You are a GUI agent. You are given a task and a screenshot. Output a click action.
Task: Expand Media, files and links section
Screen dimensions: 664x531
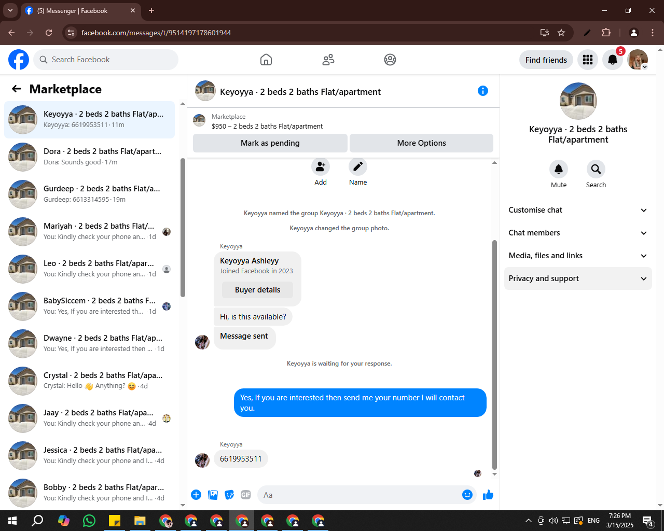578,256
